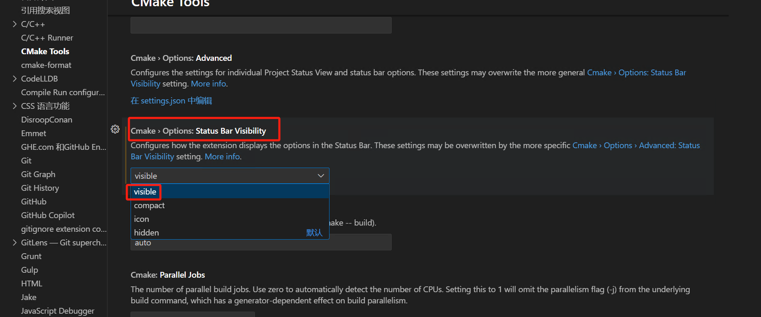Select GitHub in settings tree
Viewport: 761px width, 317px height.
pyautogui.click(x=34, y=202)
